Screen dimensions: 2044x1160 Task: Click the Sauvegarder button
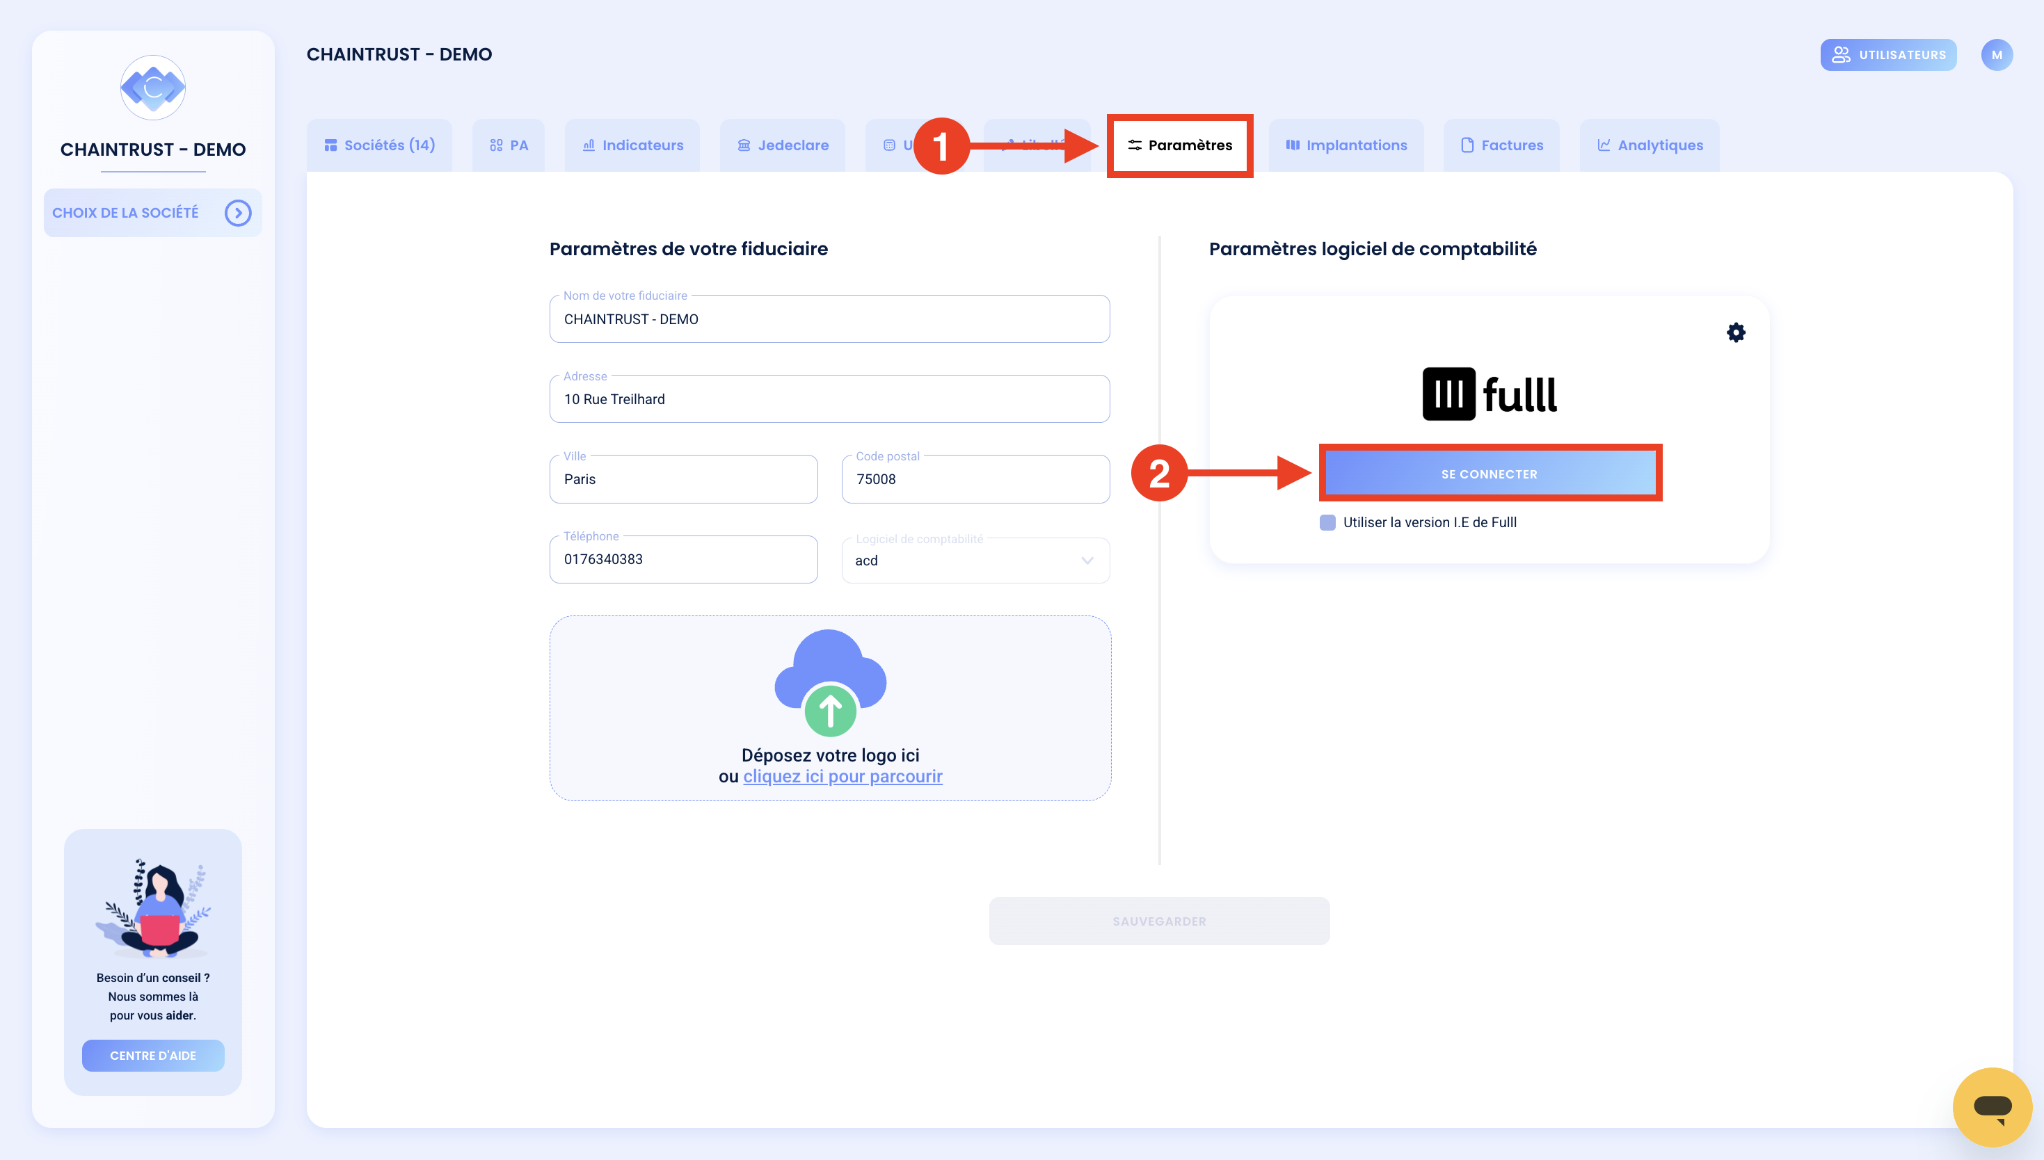[1158, 921]
